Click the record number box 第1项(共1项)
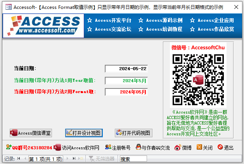Image resolution: width=244 pixels, height=164 pixels. (x=46, y=159)
